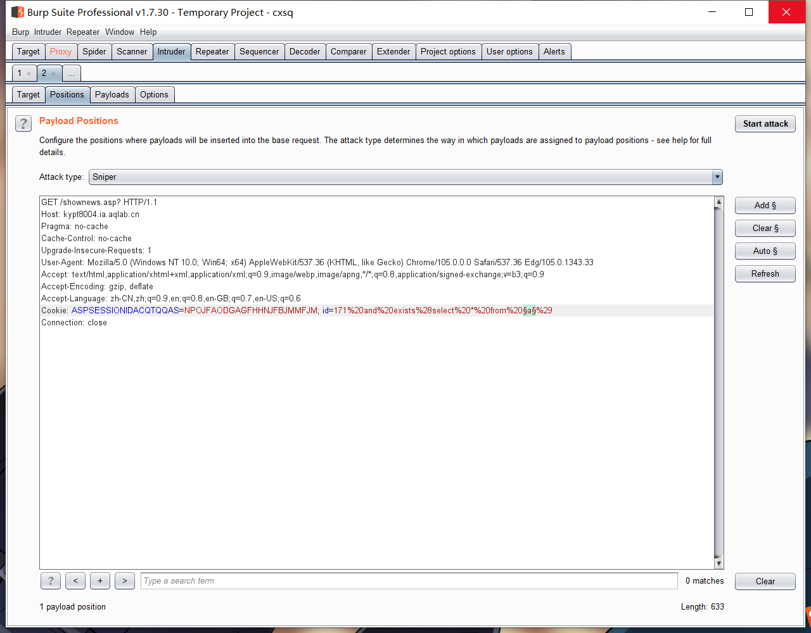Select Intruder attack tab 1
This screenshot has height=633, width=811.
pos(20,73)
